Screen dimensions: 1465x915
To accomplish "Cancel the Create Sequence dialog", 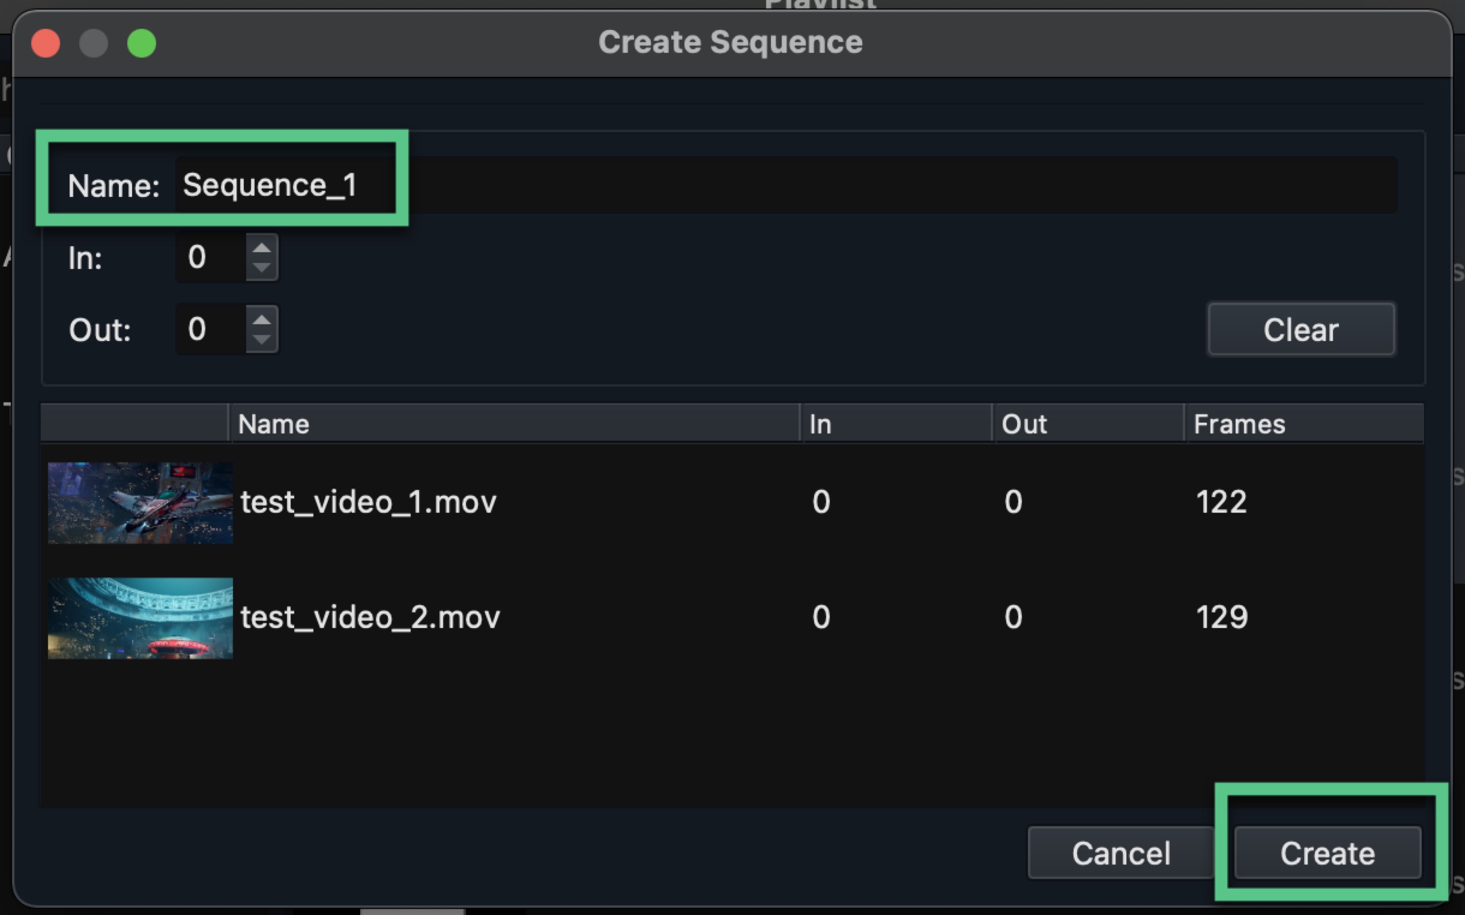I will tap(1121, 853).
